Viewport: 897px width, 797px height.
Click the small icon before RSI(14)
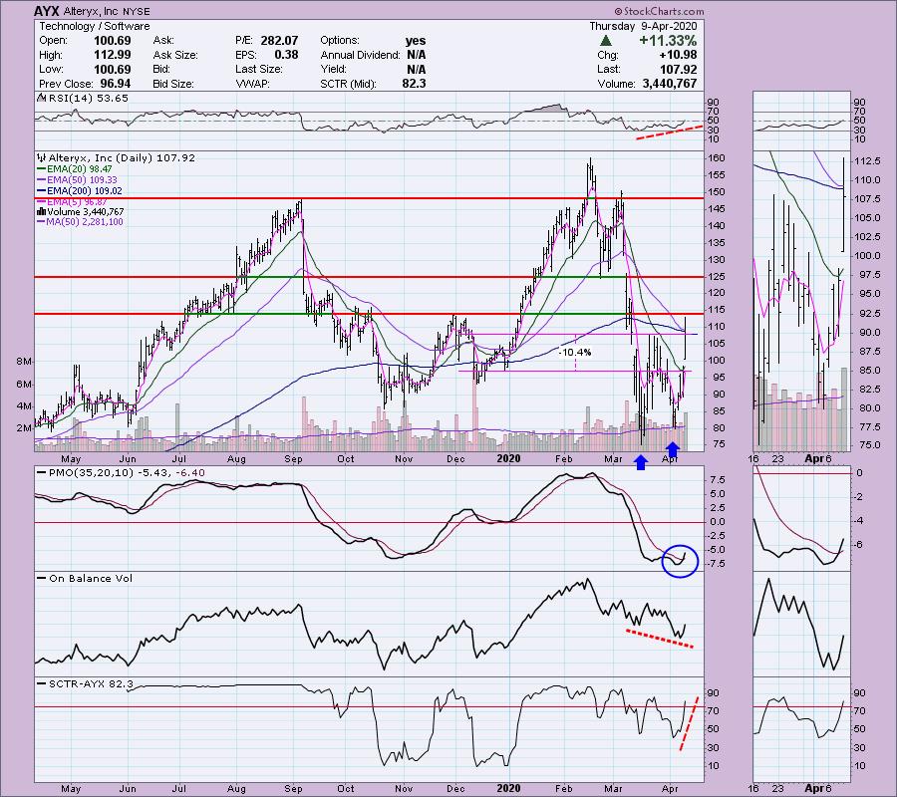[41, 99]
